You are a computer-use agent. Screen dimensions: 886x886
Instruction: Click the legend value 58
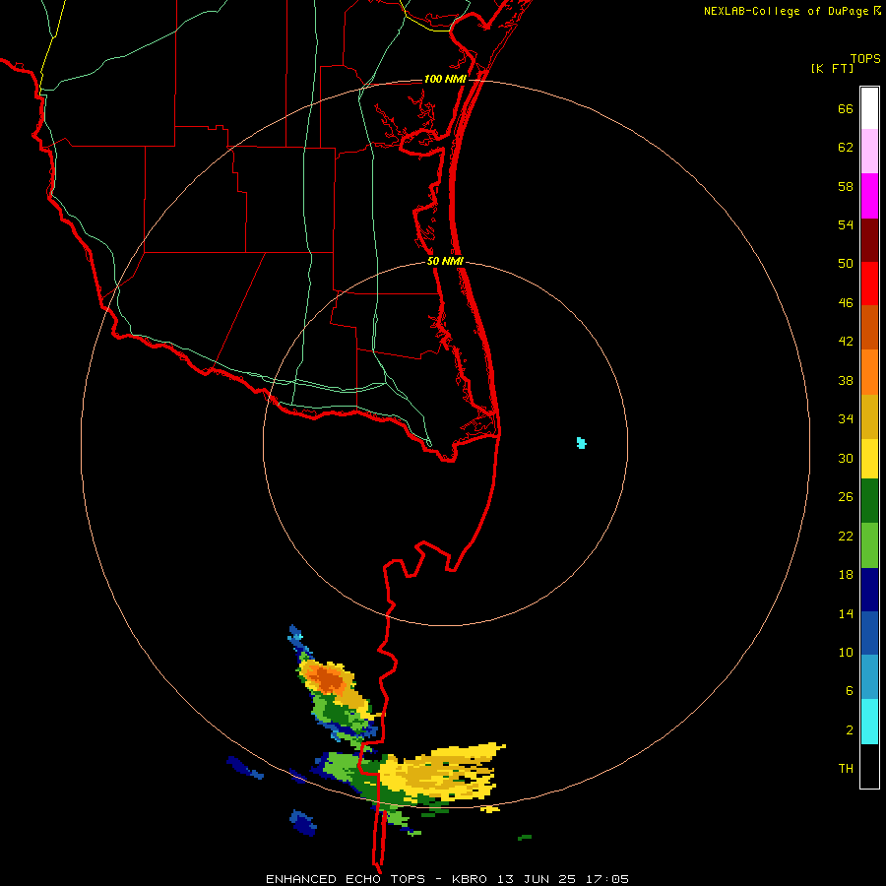(x=846, y=186)
